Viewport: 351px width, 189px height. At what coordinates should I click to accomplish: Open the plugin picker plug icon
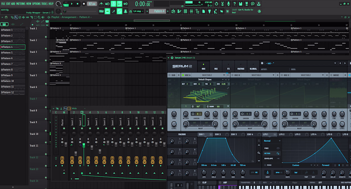[210, 11]
